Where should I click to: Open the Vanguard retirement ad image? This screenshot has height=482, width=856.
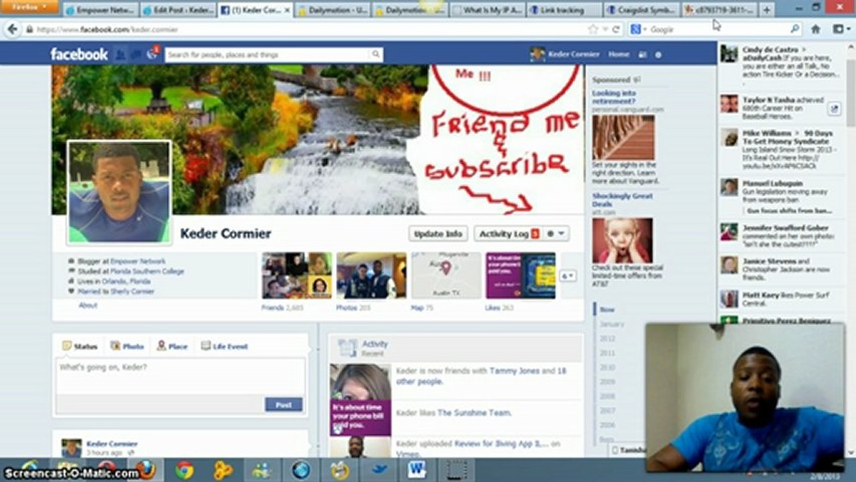(623, 137)
